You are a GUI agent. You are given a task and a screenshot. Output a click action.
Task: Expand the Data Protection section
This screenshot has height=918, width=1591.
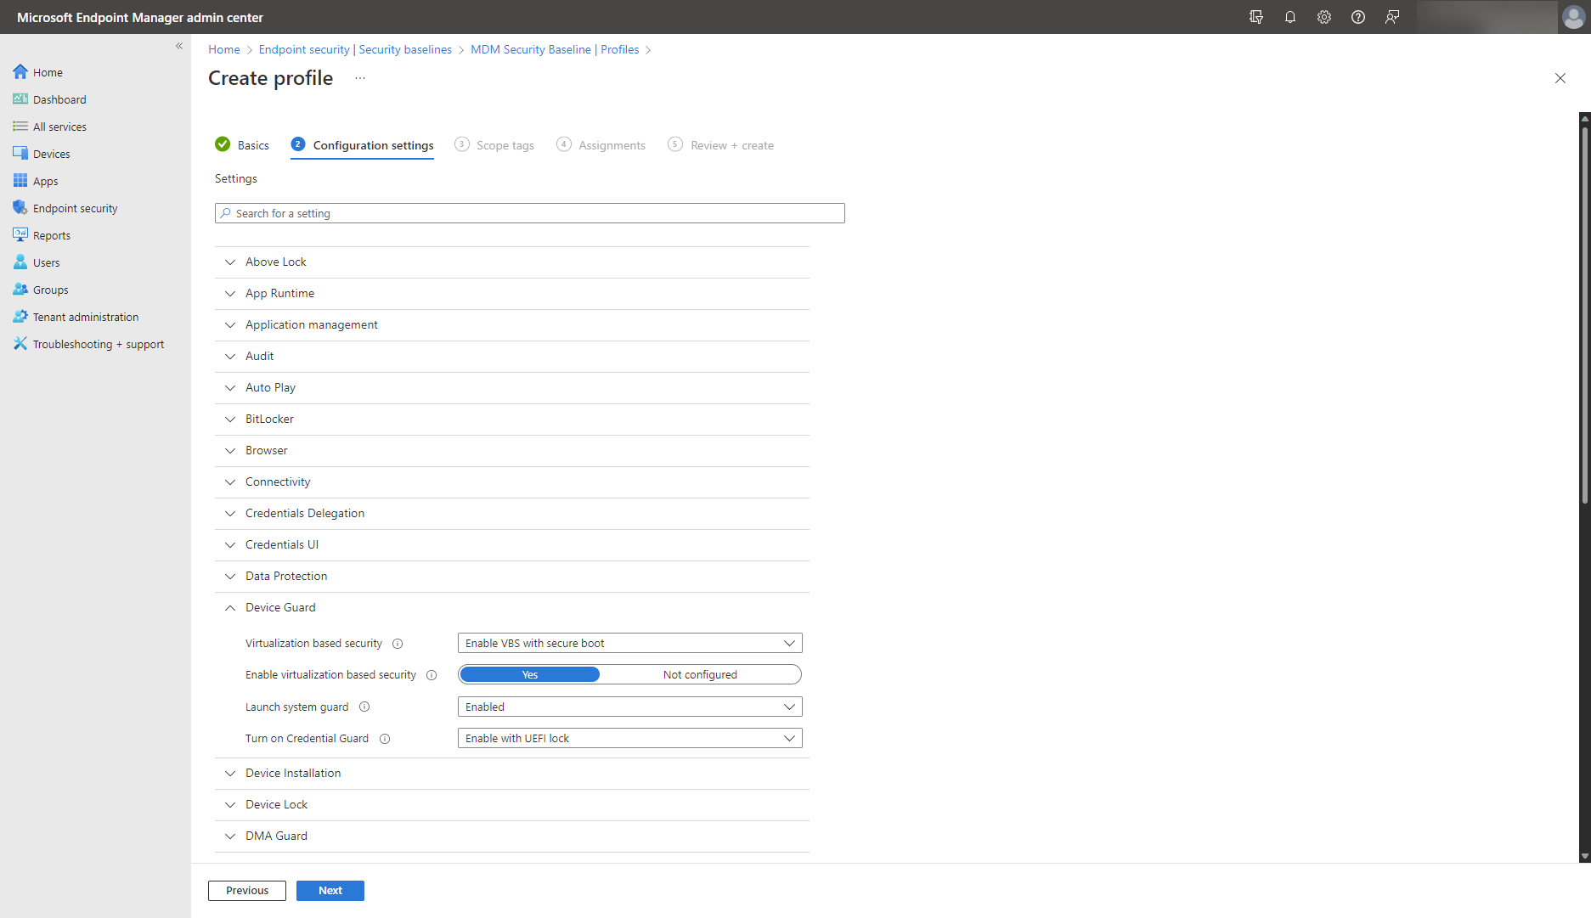[512, 577]
